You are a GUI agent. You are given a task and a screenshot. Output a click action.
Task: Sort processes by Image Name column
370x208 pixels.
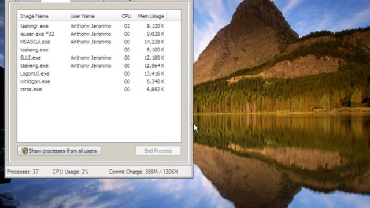click(x=42, y=16)
